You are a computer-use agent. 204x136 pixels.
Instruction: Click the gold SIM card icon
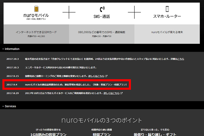point(36,9)
